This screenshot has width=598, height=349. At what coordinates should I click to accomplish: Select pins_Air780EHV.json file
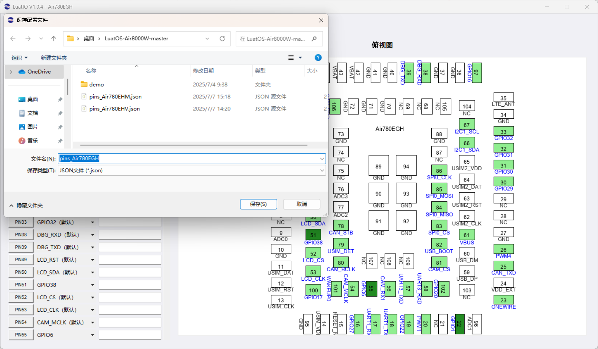(x=114, y=109)
